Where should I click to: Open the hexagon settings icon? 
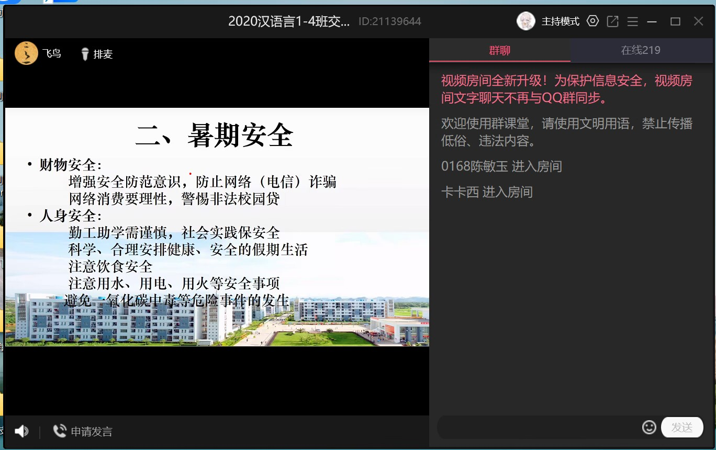point(592,21)
